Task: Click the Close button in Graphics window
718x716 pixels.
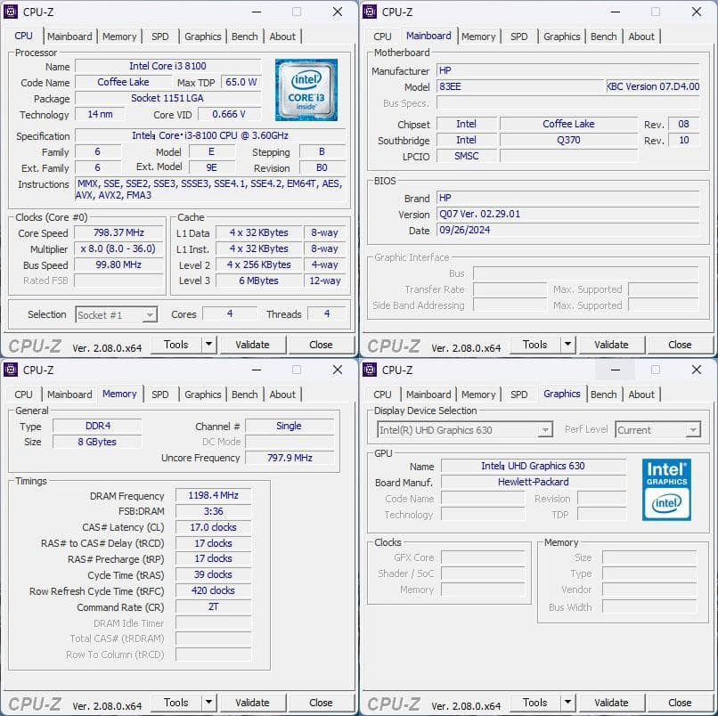Action: 680,703
